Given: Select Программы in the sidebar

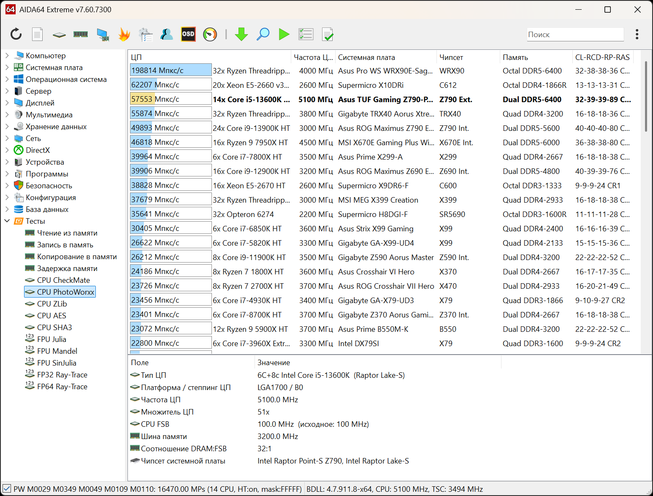Looking at the screenshot, I should [47, 173].
